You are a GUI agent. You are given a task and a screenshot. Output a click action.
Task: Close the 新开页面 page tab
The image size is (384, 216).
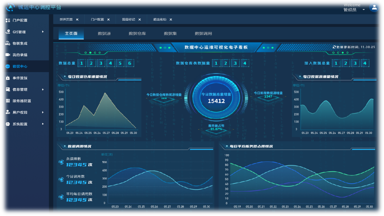tap(77, 20)
